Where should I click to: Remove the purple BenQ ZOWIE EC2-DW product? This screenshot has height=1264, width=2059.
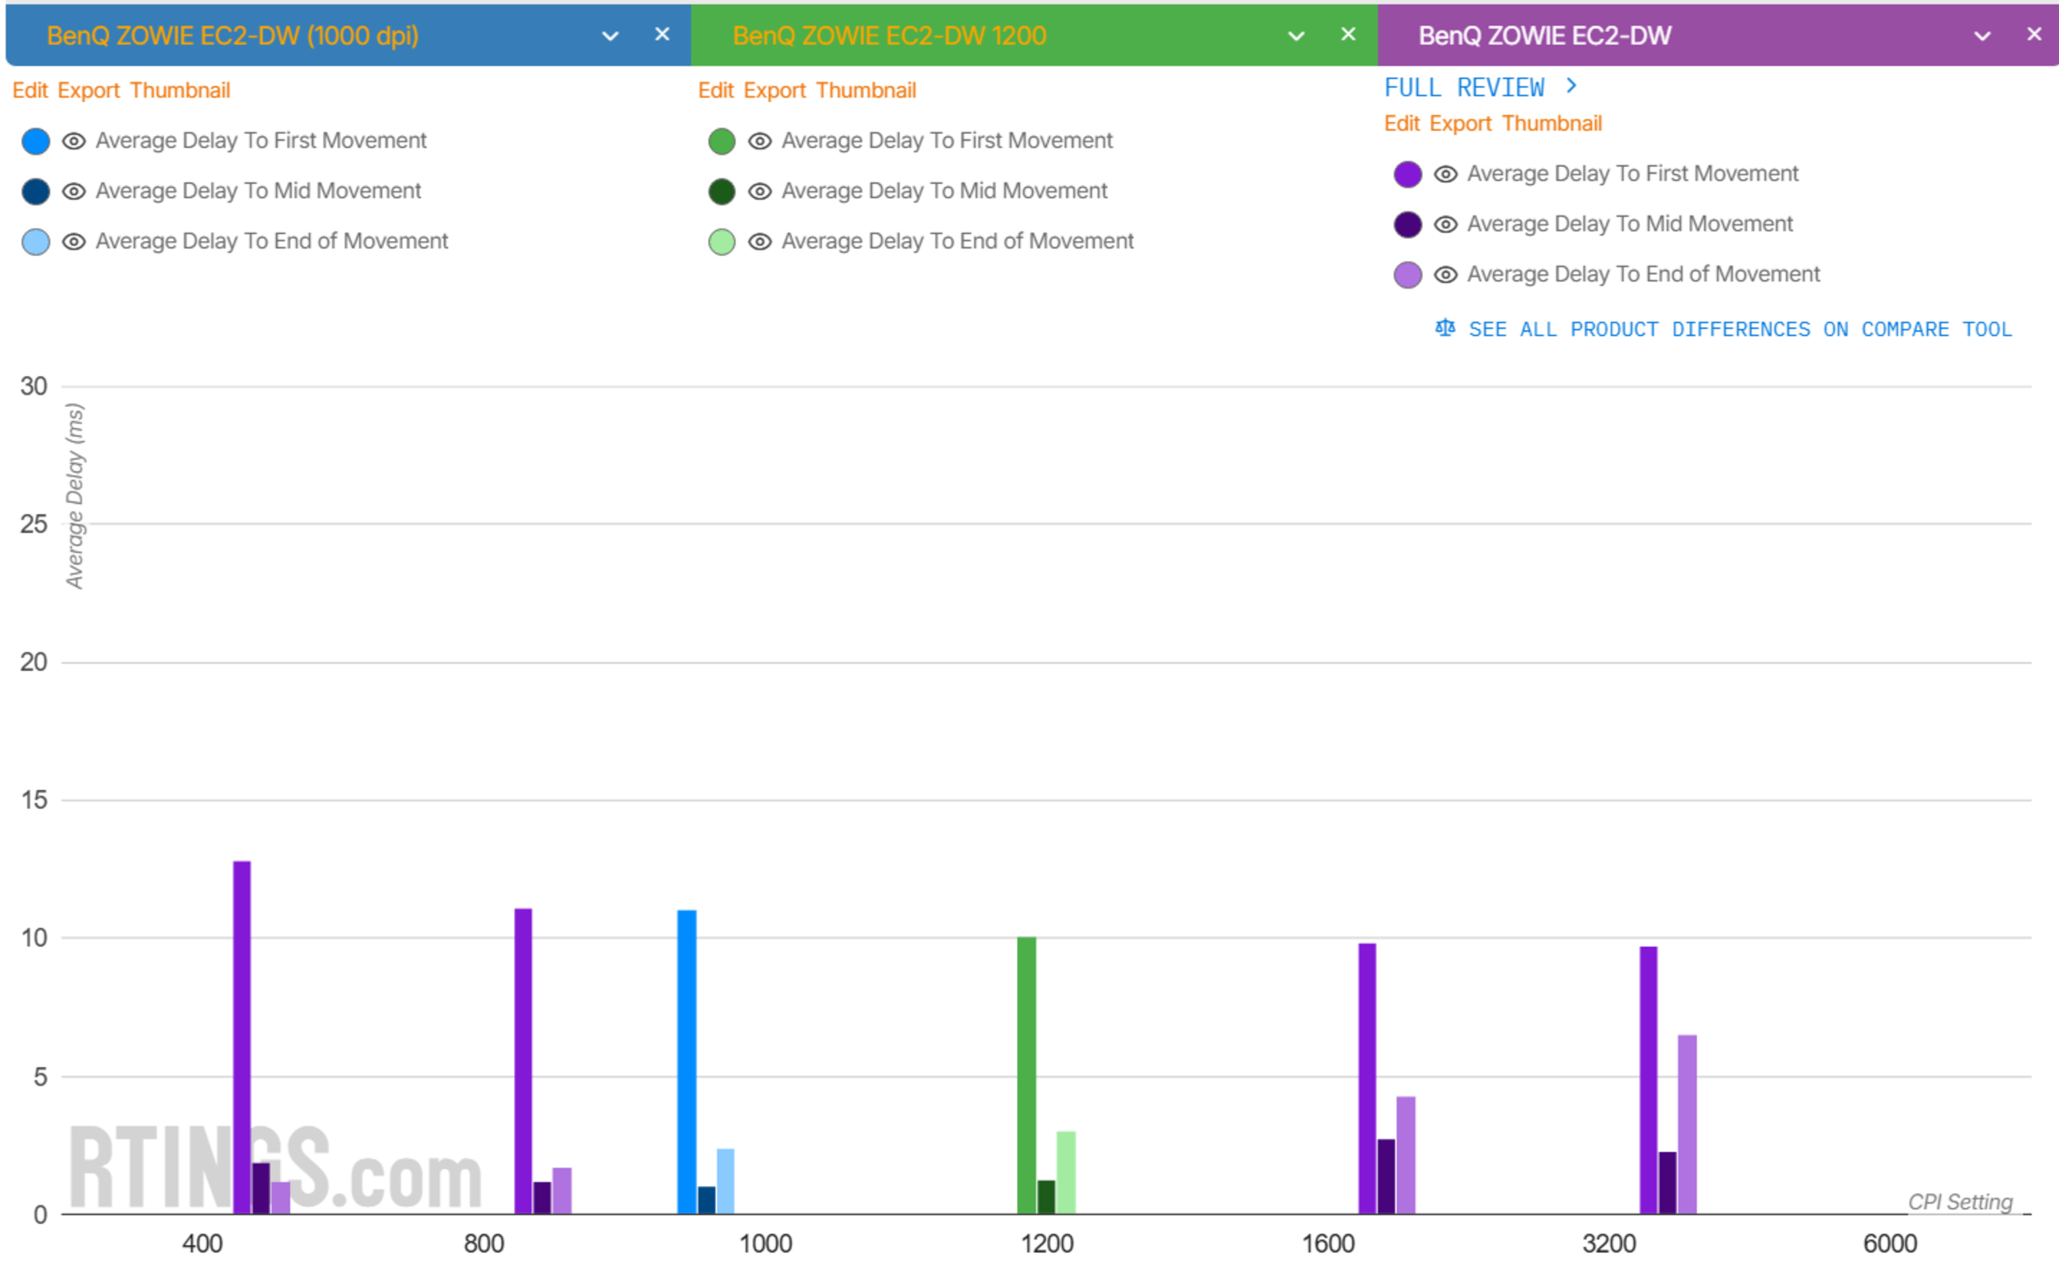[x=2034, y=34]
